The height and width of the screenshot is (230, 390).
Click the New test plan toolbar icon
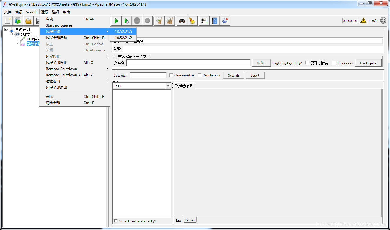(8, 21)
